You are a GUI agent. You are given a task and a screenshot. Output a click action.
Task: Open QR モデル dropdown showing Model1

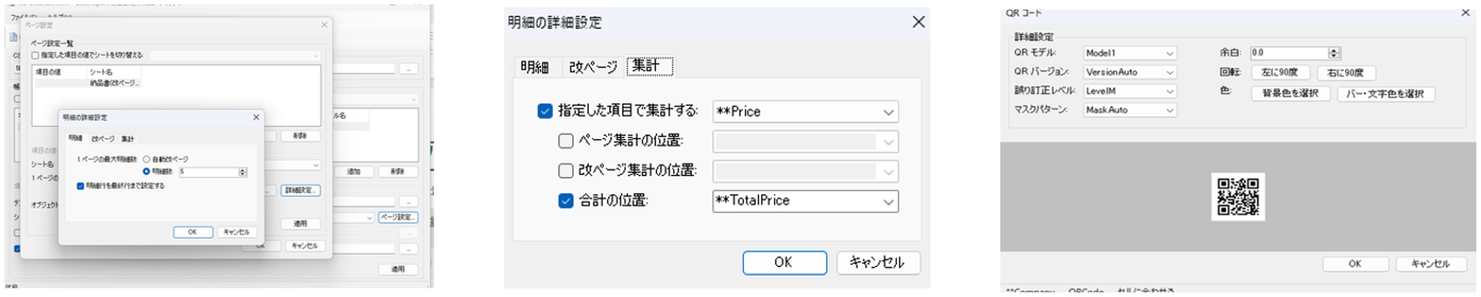[x=1129, y=53]
